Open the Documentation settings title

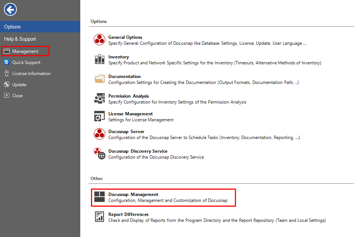point(124,77)
